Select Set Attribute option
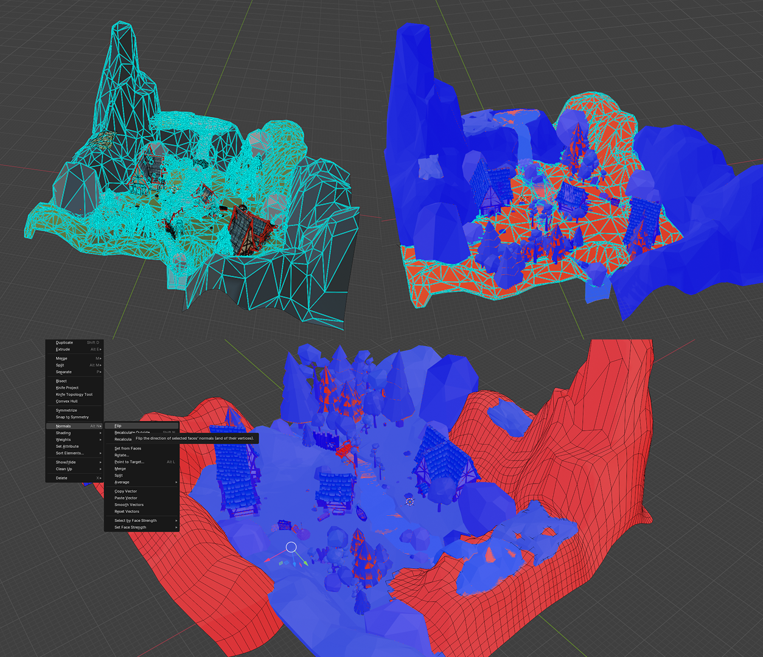Screen dimensions: 763x657 pyautogui.click(x=68, y=446)
